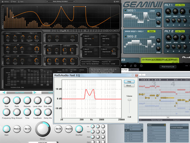Click the help question mark icon in harmonizer
Screen dimensions: 190x143
[x=141, y=66]
